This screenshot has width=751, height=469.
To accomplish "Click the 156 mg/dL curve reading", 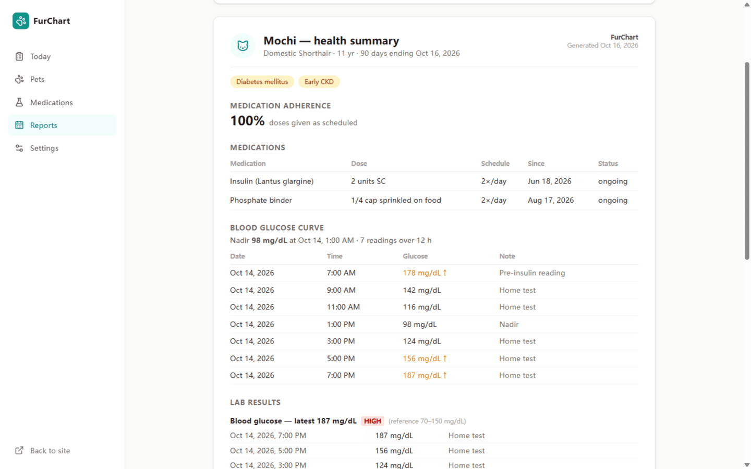I will point(425,359).
